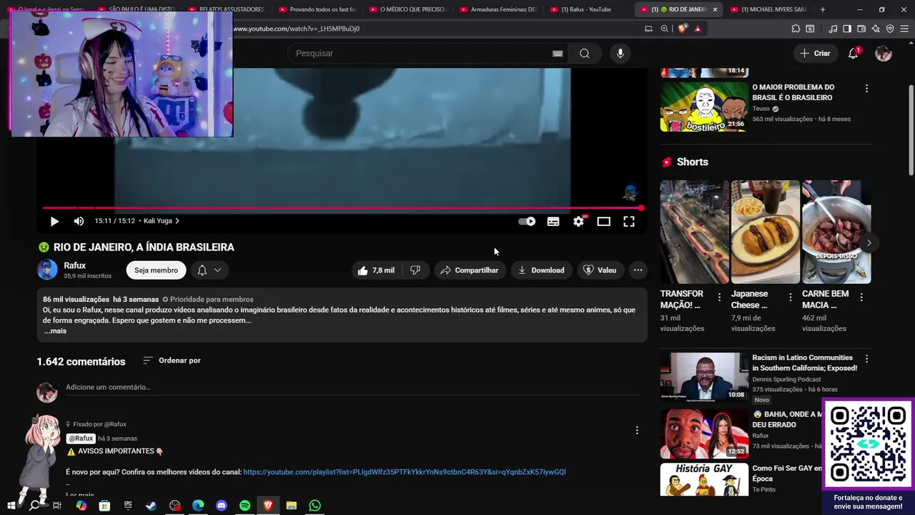915x515 pixels.
Task: Click the Download button
Action: pos(541,270)
